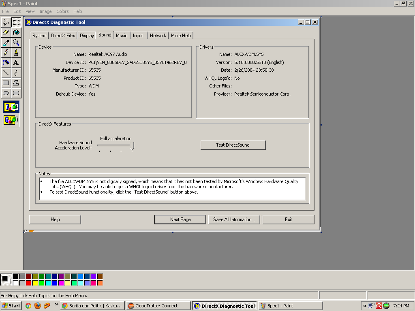Open the red antivirus tray icon

coord(379,306)
